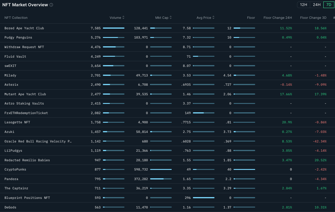The image size is (335, 212).
Task: Select Astro Staking Vaults row name
Action: point(24,103)
